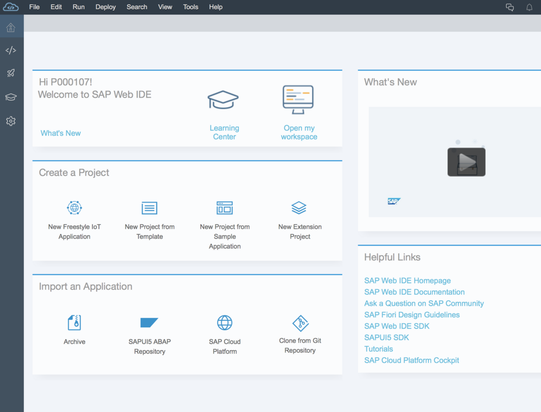Screen dimensions: 541x412
Task: Open the Development code editor sidebar icon
Action: click(x=11, y=50)
